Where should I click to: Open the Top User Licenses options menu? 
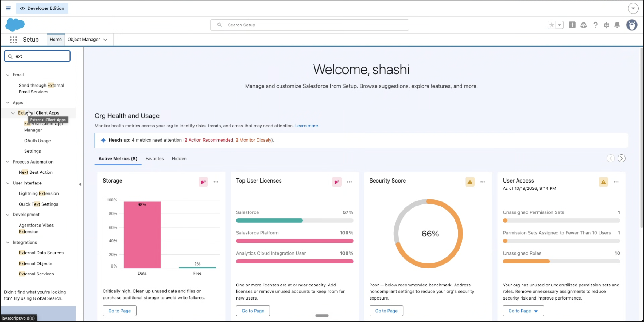(349, 182)
